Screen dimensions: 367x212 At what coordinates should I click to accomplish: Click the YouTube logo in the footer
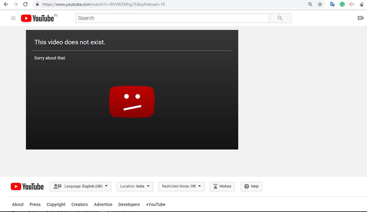[27, 186]
